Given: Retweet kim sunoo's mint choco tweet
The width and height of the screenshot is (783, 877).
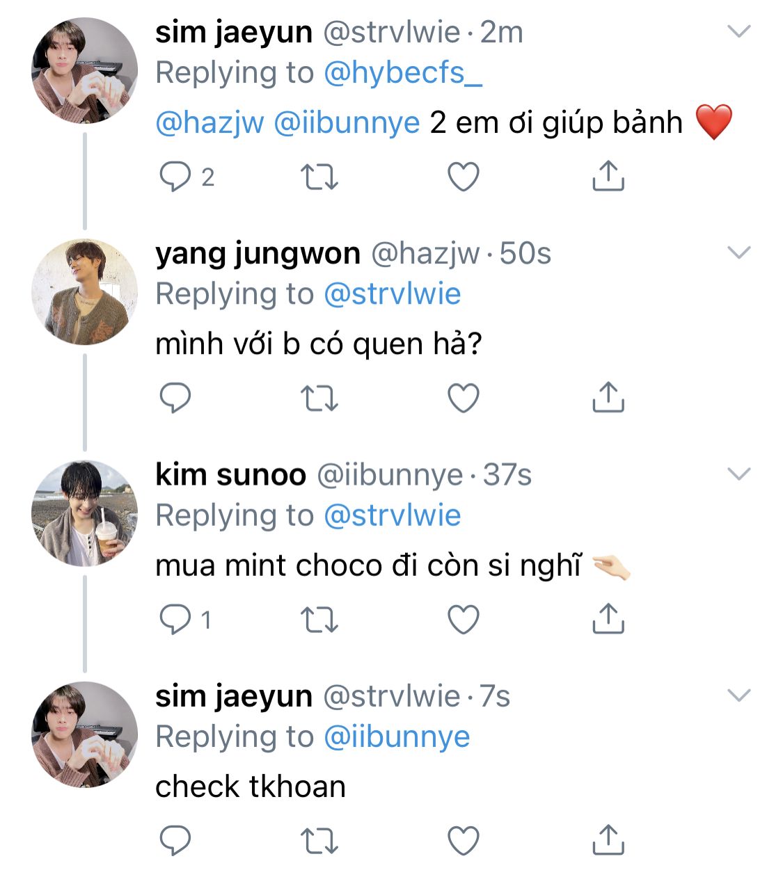Looking at the screenshot, I should point(319,619).
